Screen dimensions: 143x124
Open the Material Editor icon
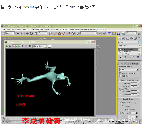coord(118,33)
